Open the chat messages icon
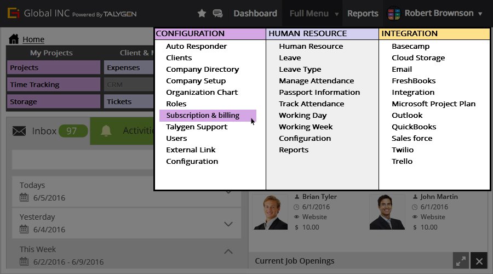Image resolution: width=493 pixels, height=274 pixels. point(217,14)
